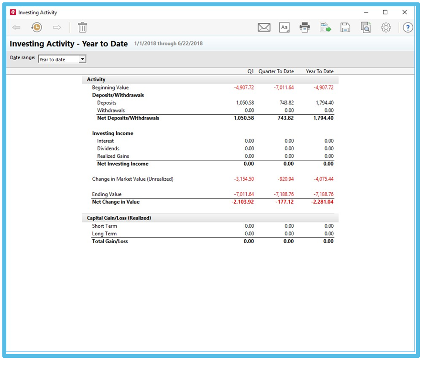The height and width of the screenshot is (365, 427).
Task: Export the report data
Action: pyautogui.click(x=326, y=28)
